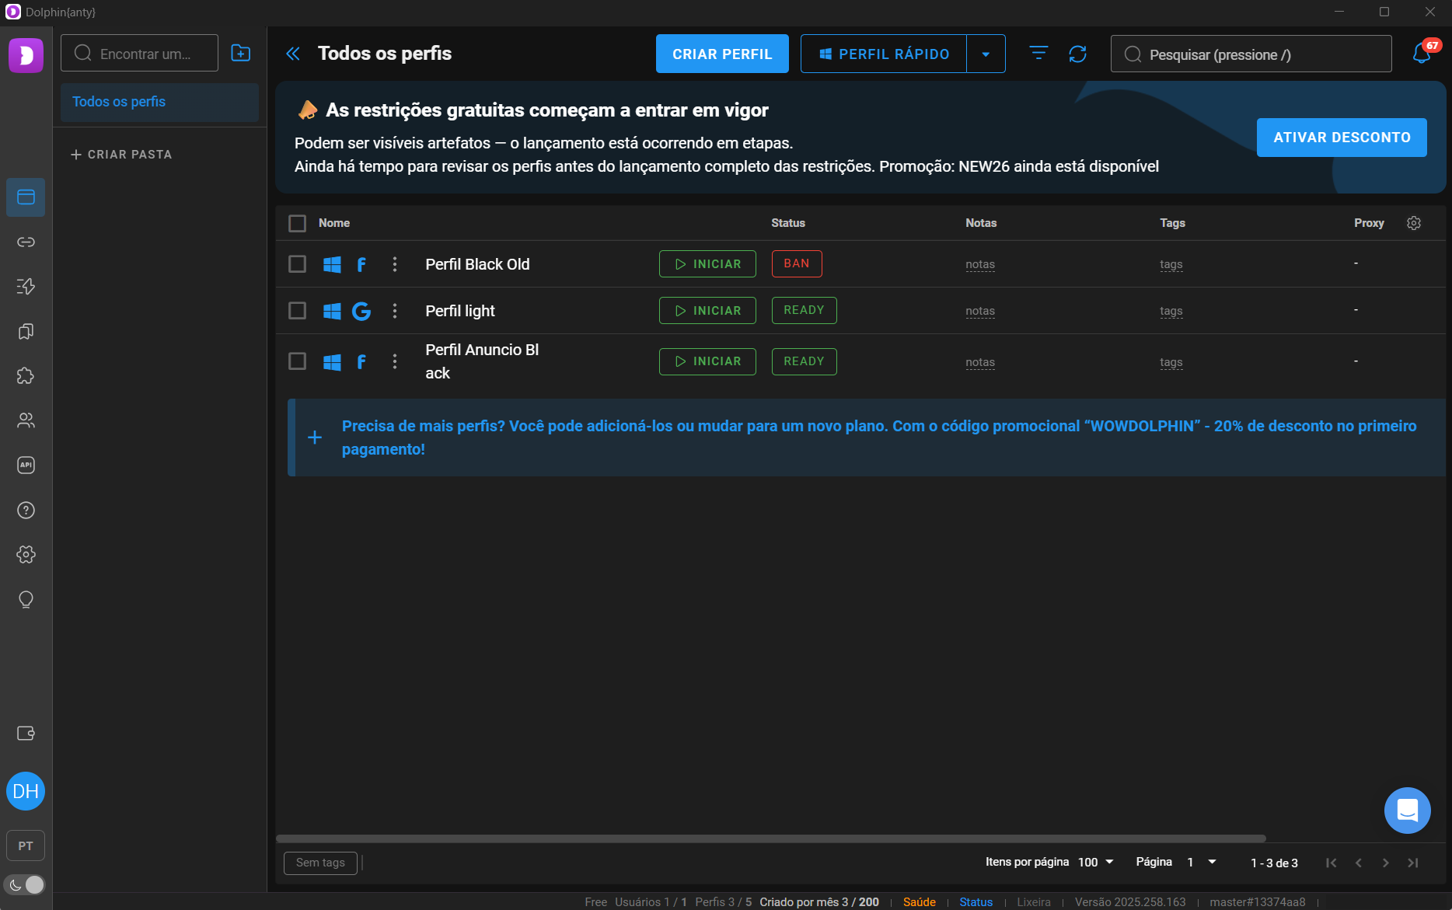Open the items per page dropdown
The height and width of the screenshot is (910, 1452).
1096,863
